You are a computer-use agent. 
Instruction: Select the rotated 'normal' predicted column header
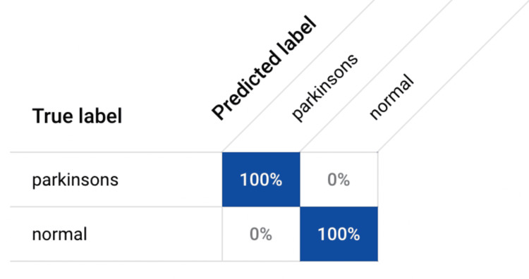[x=391, y=97]
